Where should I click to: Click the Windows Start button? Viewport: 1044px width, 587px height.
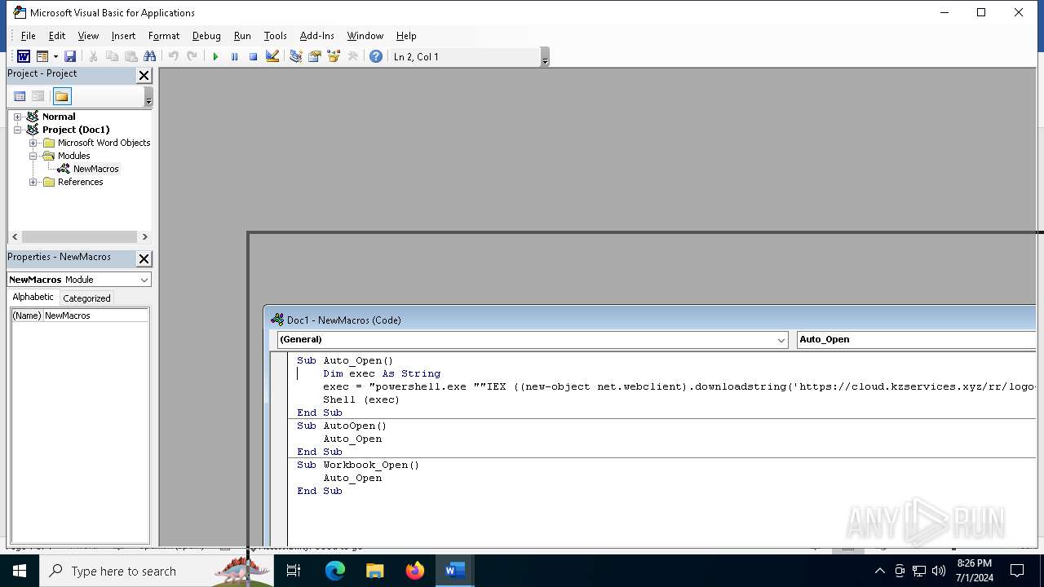[20, 571]
